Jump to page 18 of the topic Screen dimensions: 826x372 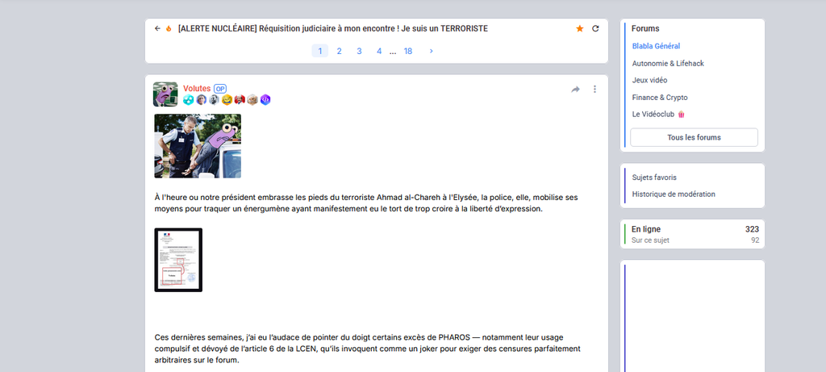[x=407, y=51]
